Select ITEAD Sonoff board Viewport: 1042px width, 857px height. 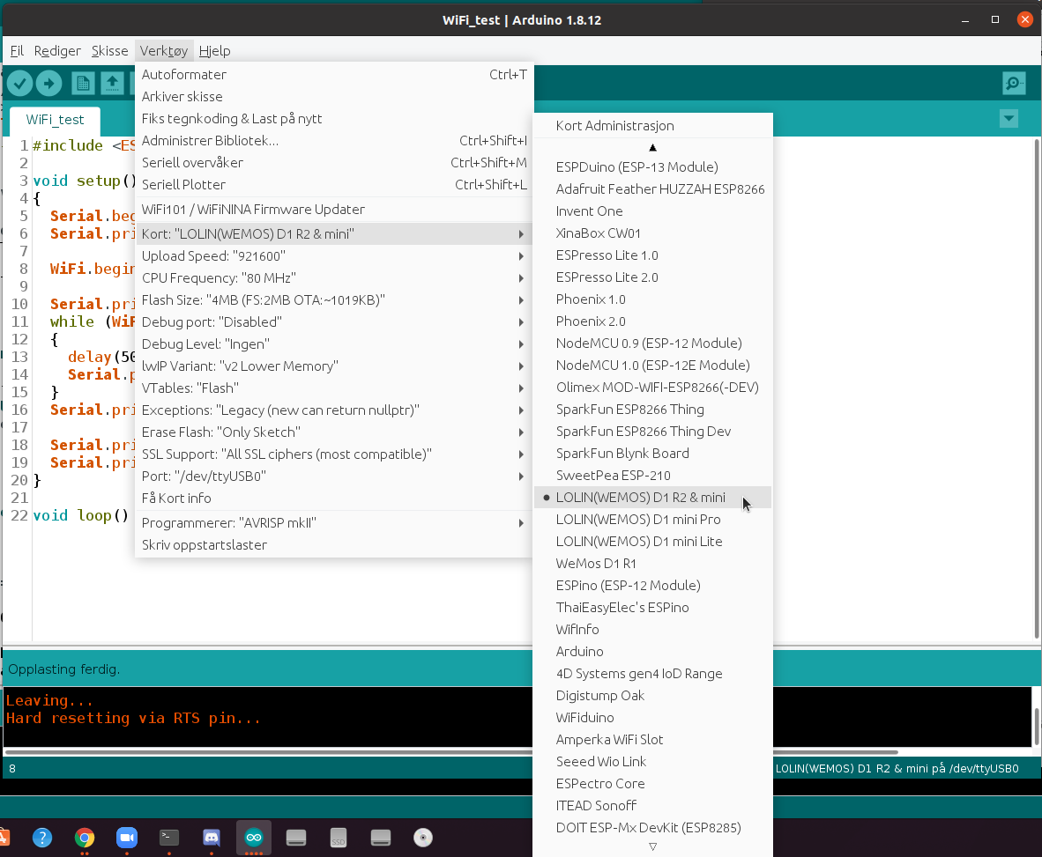click(x=652, y=805)
